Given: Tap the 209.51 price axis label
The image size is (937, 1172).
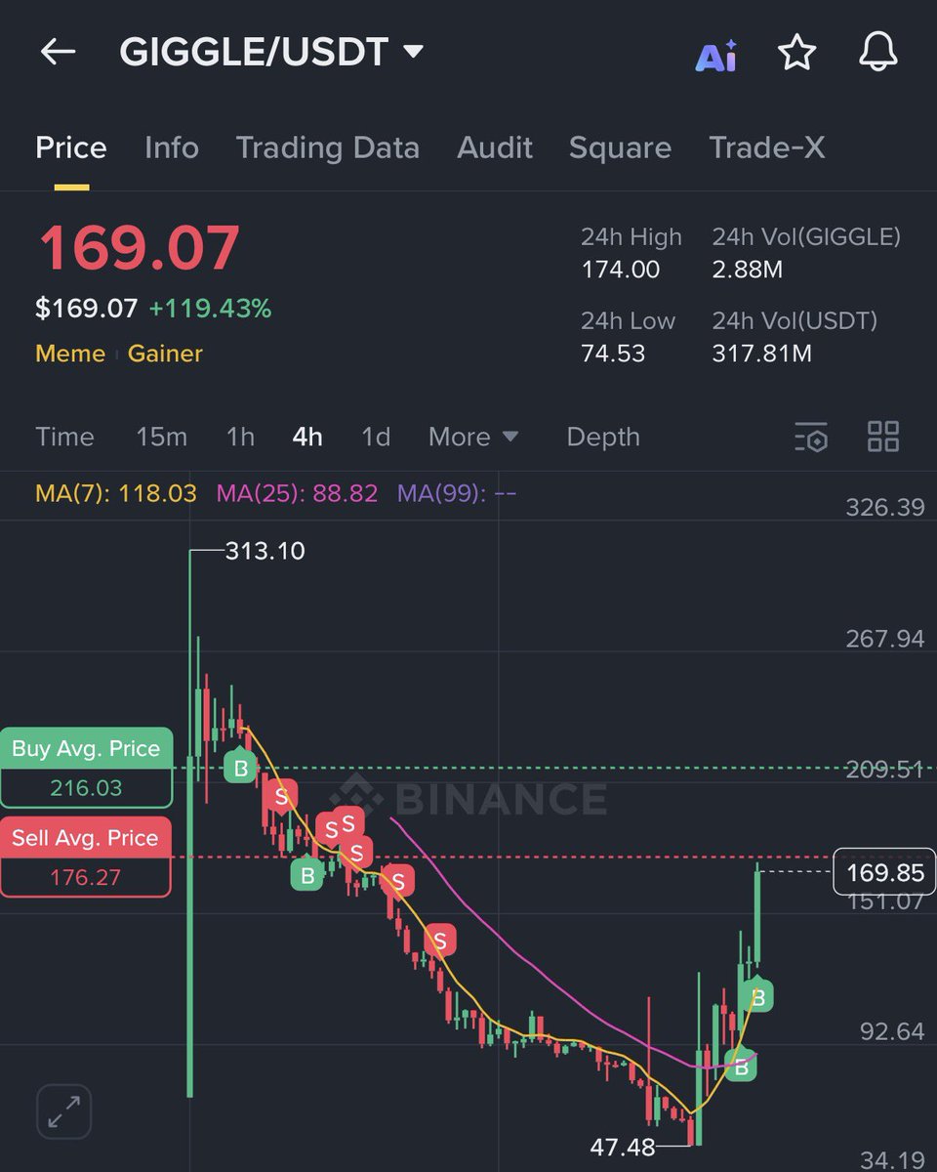Looking at the screenshot, I should point(884,770).
